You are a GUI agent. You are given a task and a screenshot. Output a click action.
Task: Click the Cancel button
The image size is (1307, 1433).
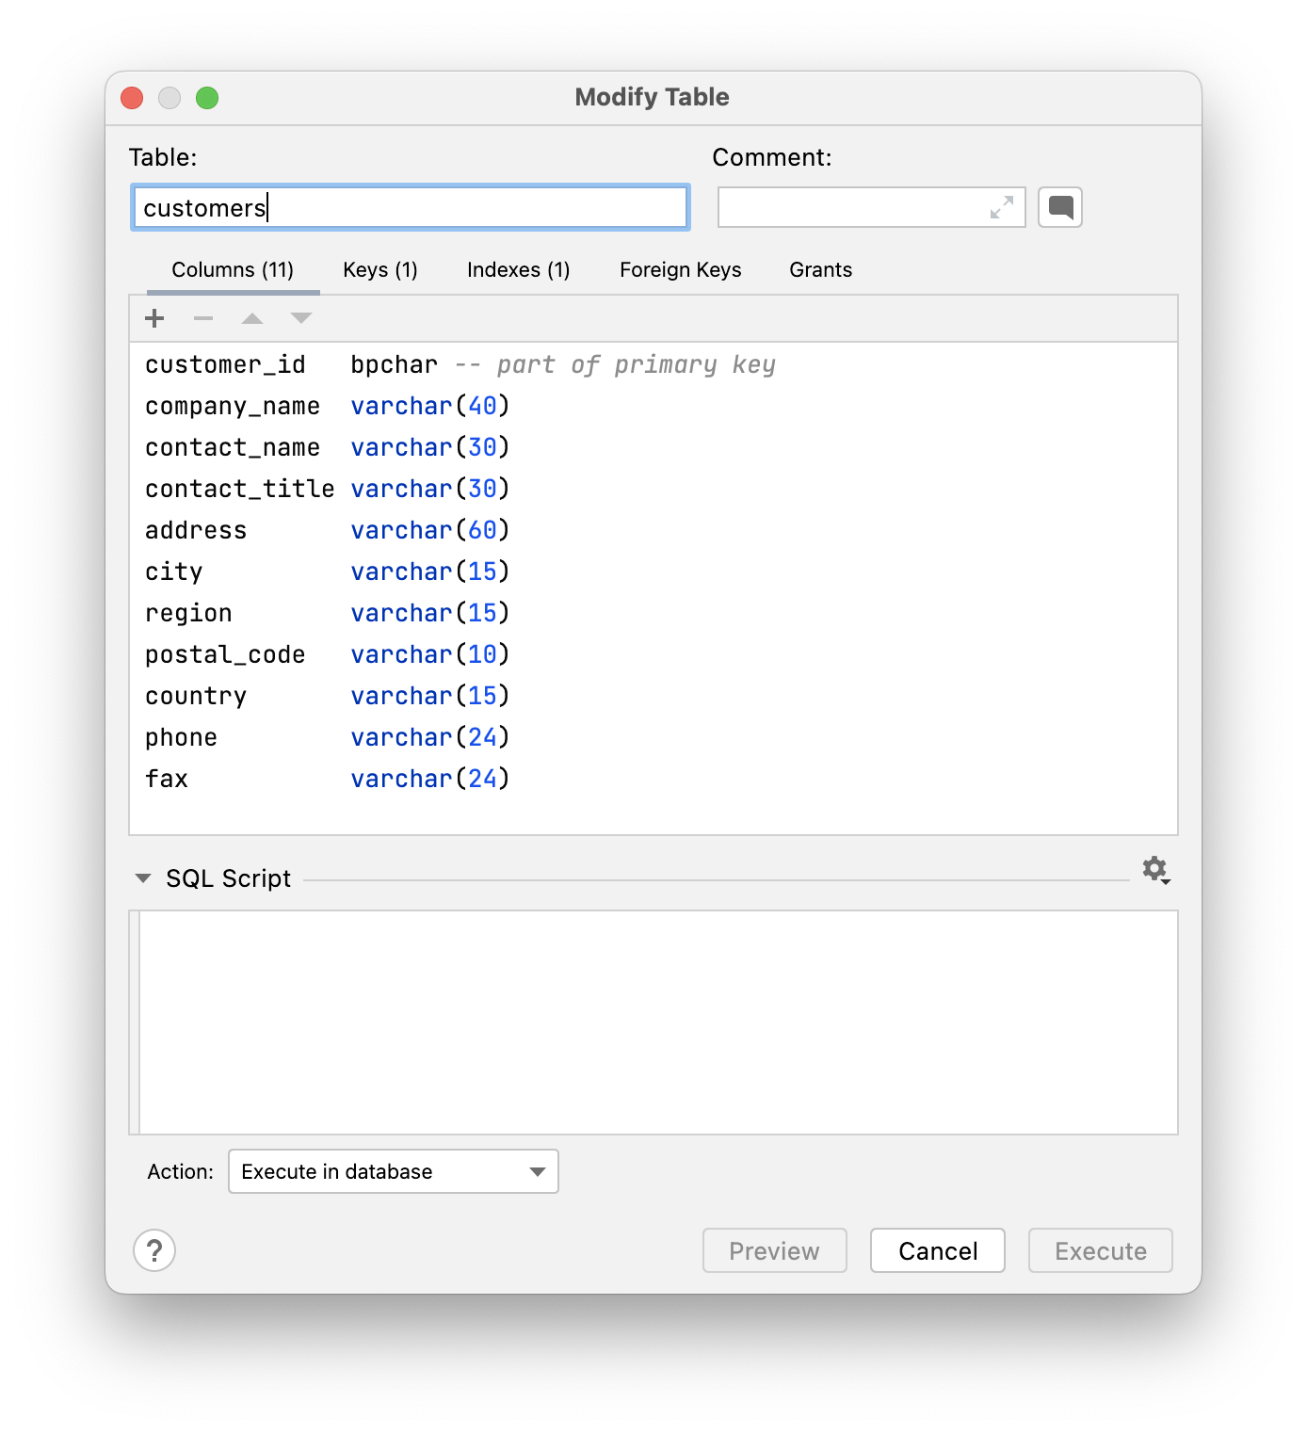coord(938,1250)
